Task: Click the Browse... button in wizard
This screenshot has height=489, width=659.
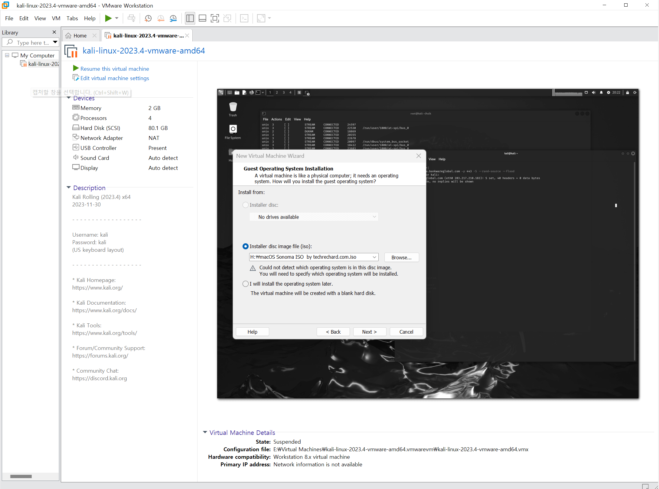Action: 401,257
